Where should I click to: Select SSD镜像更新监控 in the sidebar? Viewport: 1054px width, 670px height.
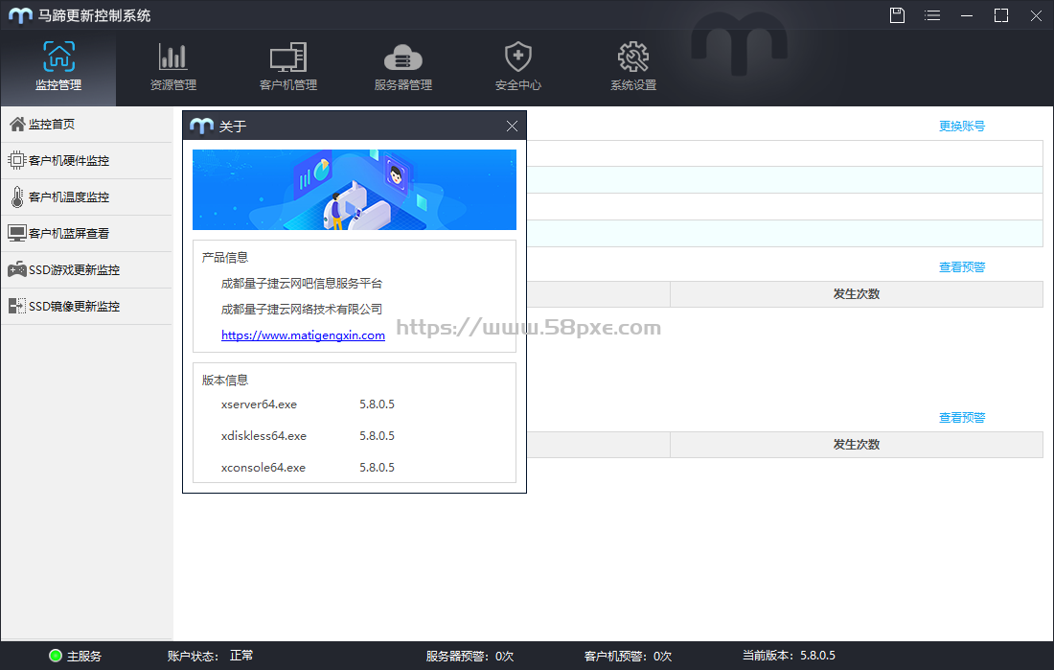pyautogui.click(x=86, y=306)
